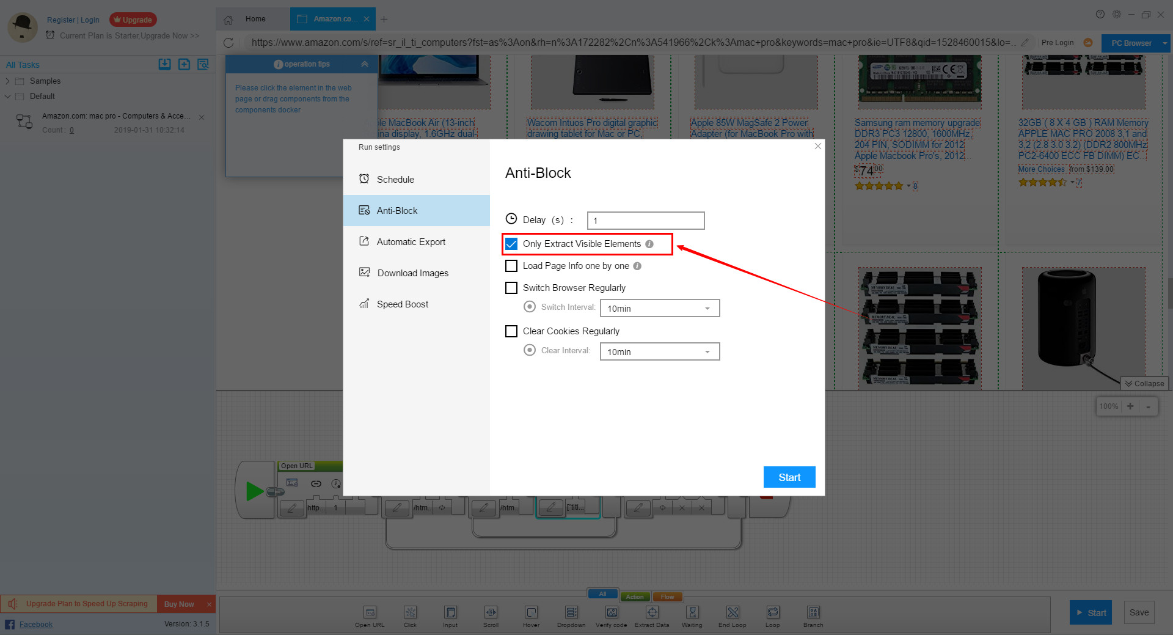Open settings via the gear icon
1173x635 pixels.
coord(1117,13)
